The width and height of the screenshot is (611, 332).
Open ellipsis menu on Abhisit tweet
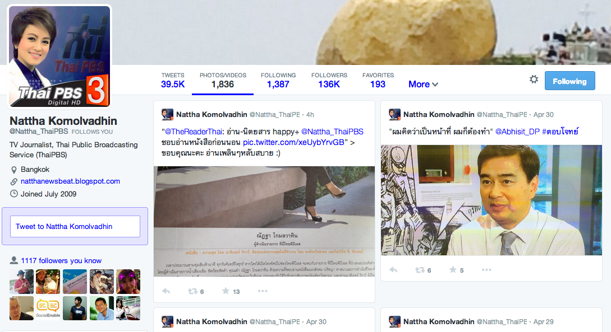(486, 269)
